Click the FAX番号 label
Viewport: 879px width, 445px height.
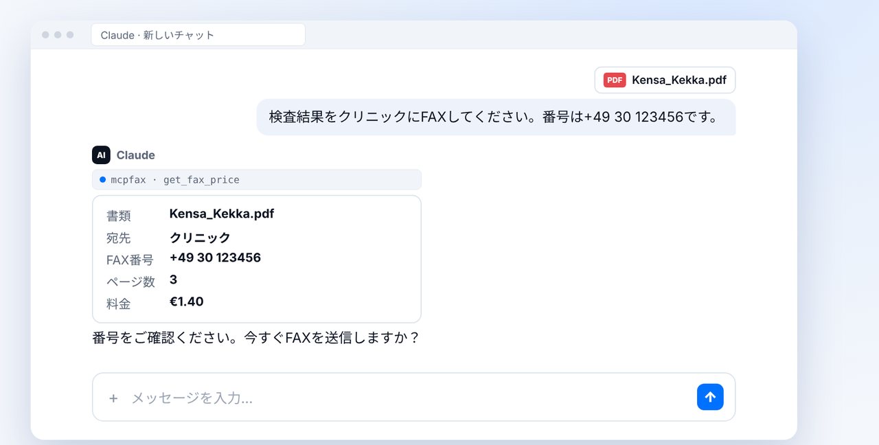click(130, 260)
